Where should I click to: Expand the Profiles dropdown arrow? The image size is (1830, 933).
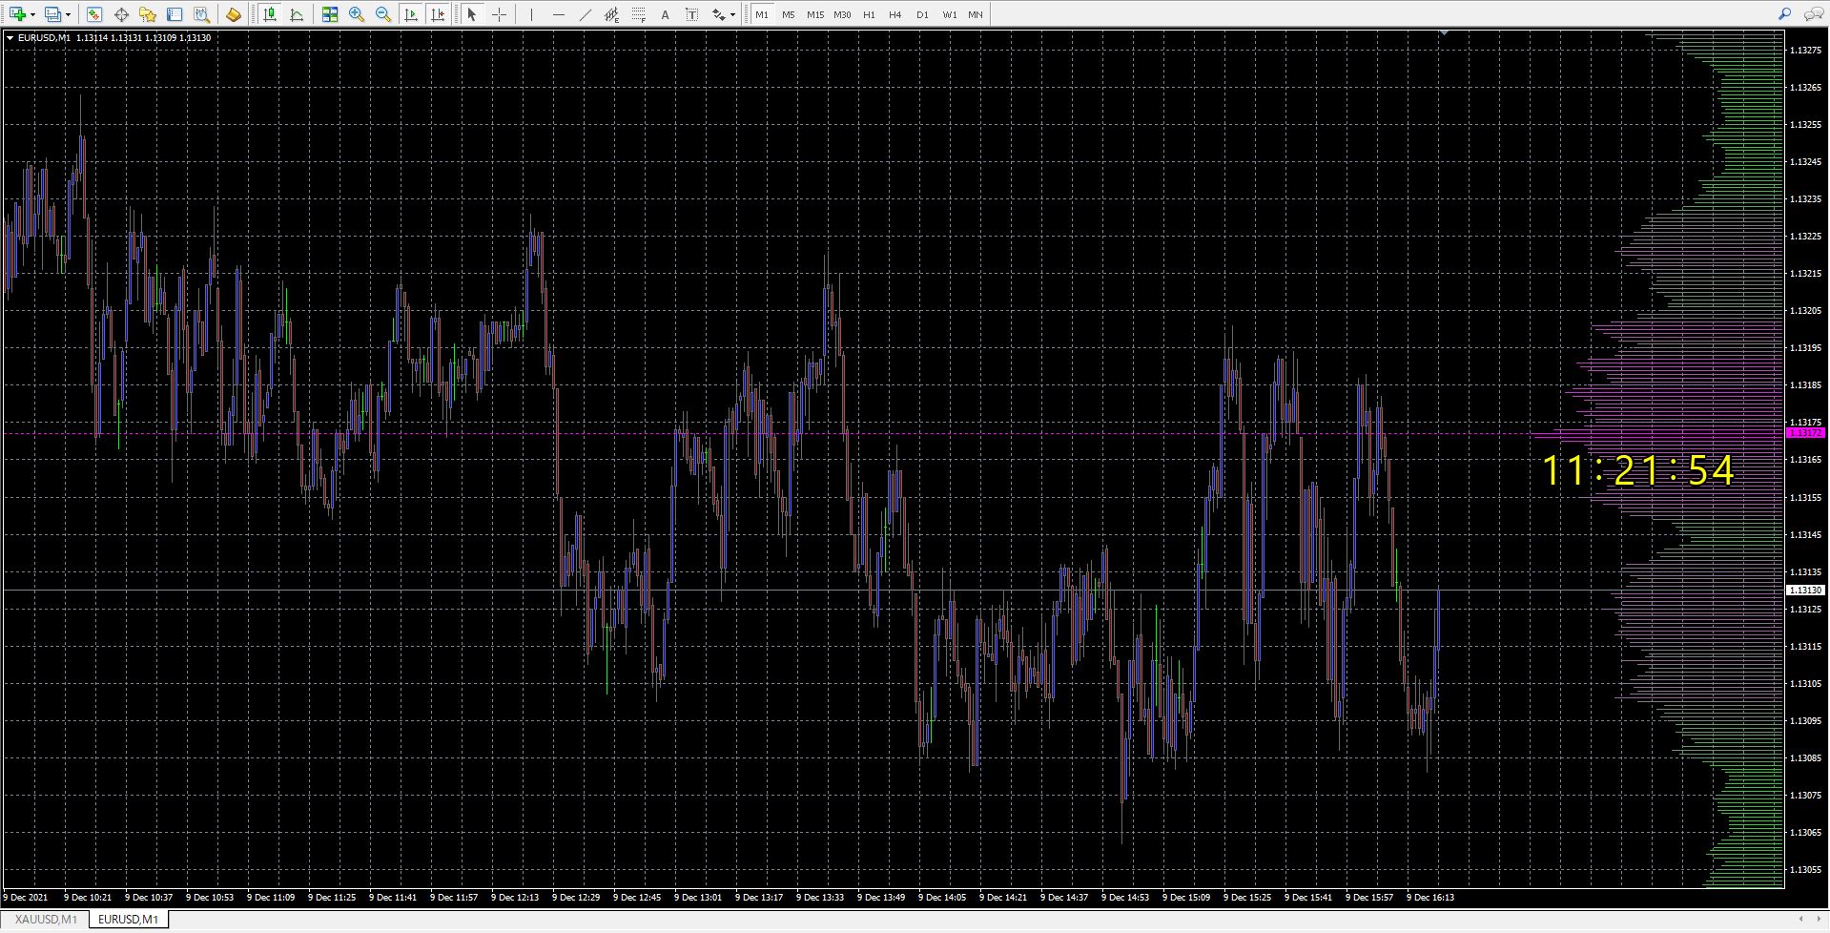tap(68, 14)
